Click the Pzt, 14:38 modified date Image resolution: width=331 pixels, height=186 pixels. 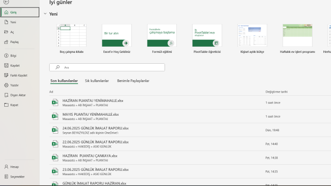click(x=271, y=158)
